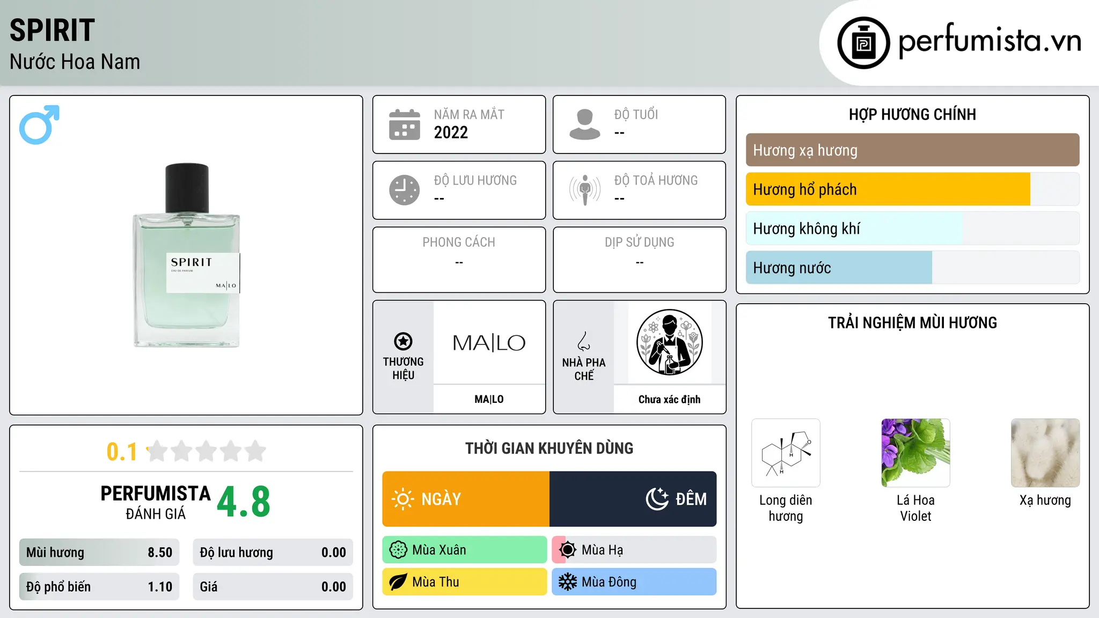Image resolution: width=1099 pixels, height=618 pixels.
Task: Click the Dịp sử dụng info card
Action: (639, 260)
